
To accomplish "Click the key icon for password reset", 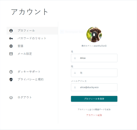I will [x=11, y=38].
